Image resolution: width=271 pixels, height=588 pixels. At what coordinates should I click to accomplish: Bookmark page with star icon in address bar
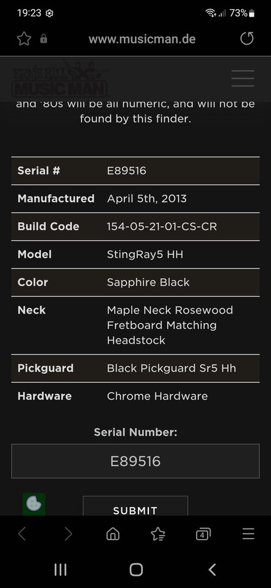pyautogui.click(x=24, y=39)
